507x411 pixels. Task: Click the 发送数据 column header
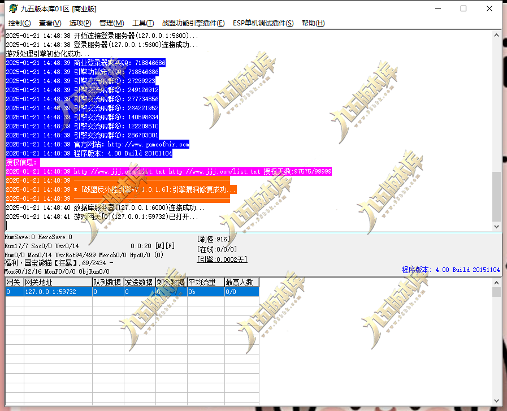pos(140,282)
